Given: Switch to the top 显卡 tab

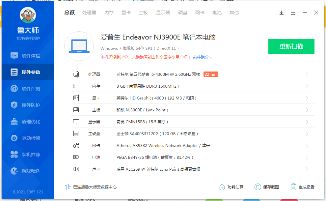Looking at the screenshot, I should point(126,13).
